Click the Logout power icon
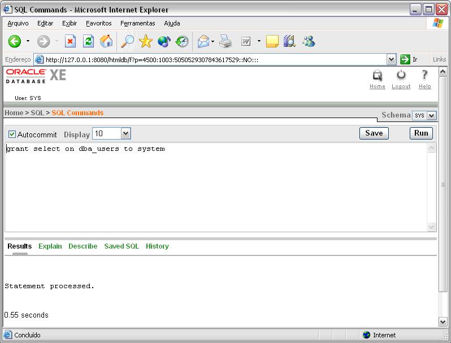Image resolution: width=451 pixels, height=343 pixels. tap(401, 75)
